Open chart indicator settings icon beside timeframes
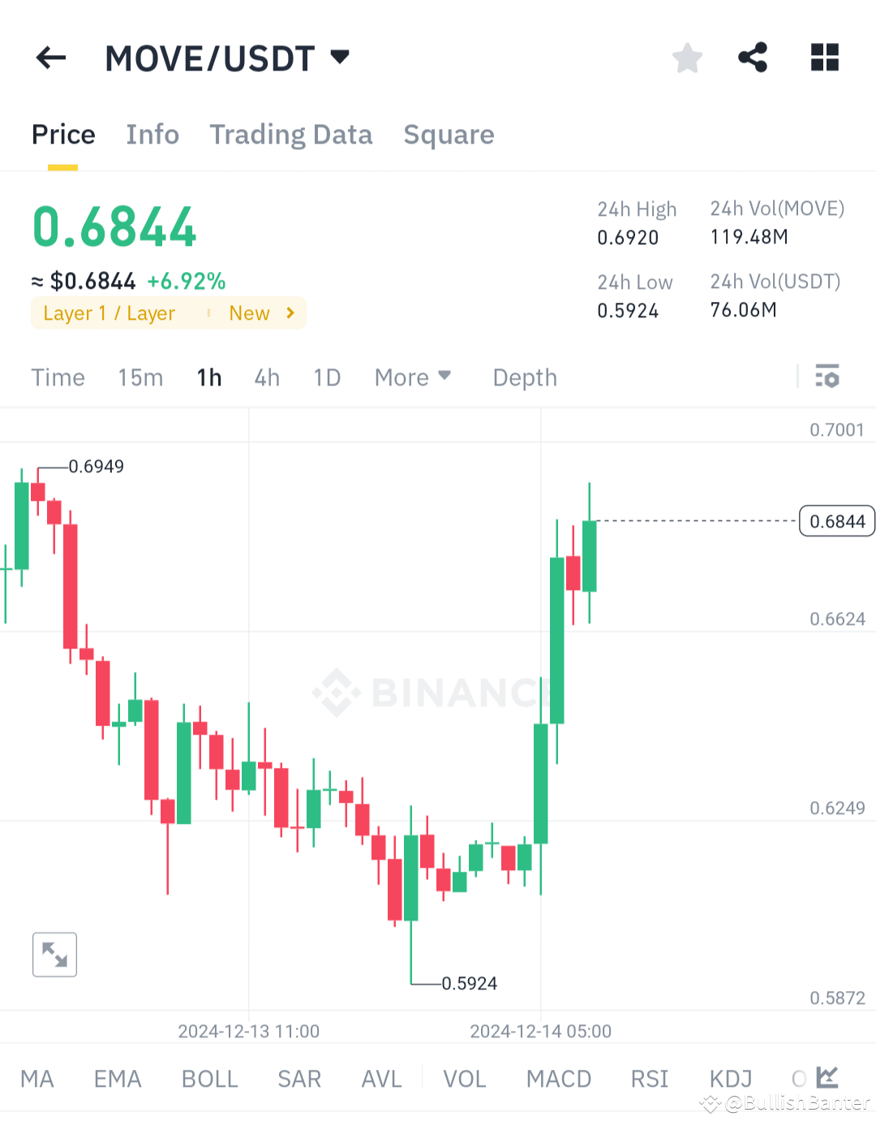This screenshot has height=1121, width=876. [x=827, y=377]
